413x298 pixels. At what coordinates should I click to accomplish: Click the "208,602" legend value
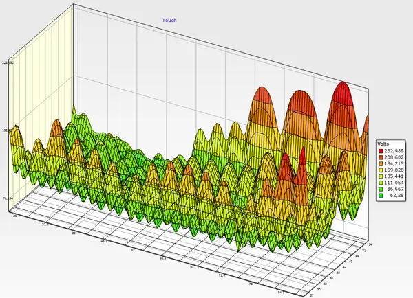[394, 157]
